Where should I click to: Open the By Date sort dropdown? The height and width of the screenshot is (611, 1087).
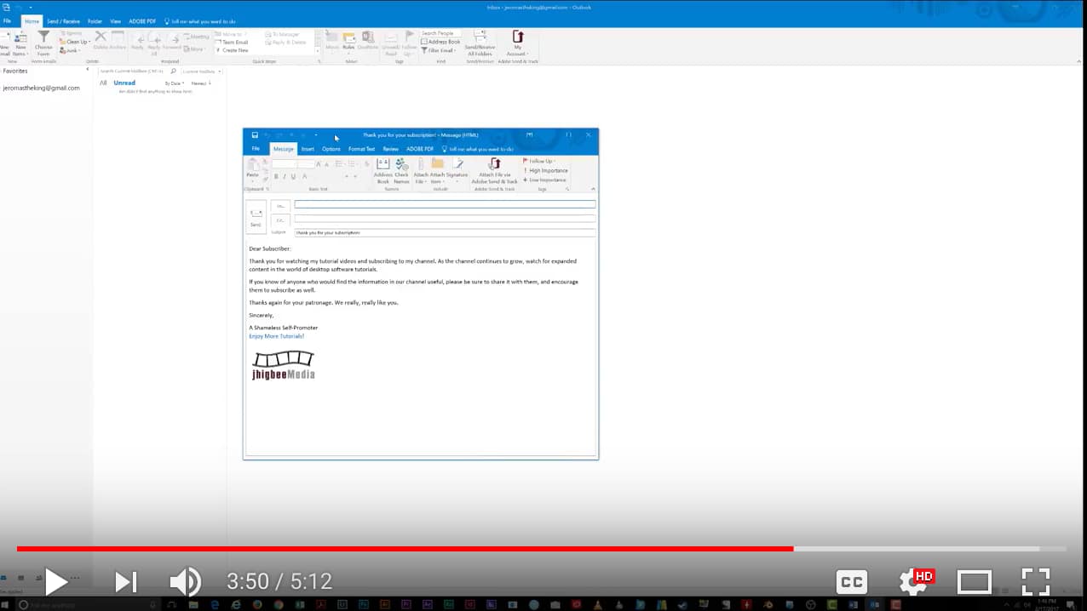pyautogui.click(x=173, y=83)
